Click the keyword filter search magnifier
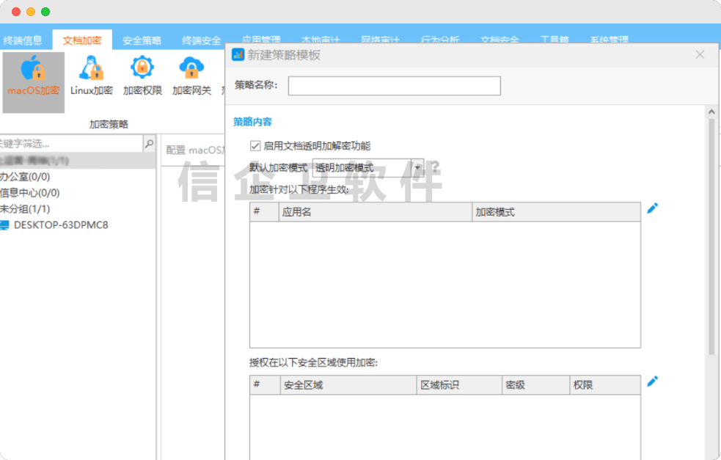The height and width of the screenshot is (460, 721). pos(148,142)
